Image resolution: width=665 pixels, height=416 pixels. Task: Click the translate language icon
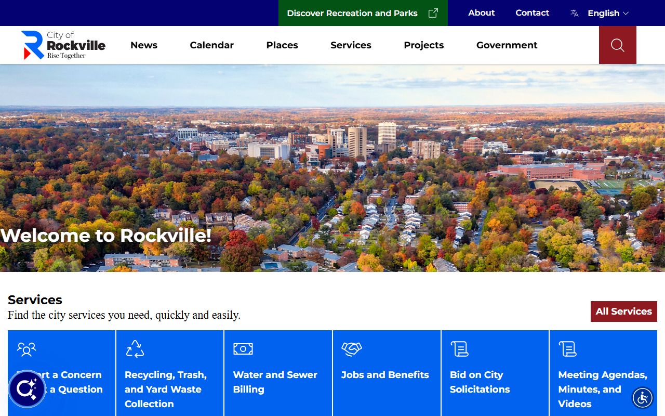[x=574, y=13]
